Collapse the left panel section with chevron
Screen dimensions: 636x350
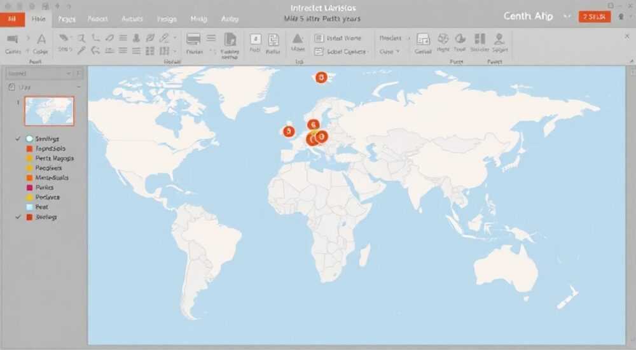pos(78,87)
